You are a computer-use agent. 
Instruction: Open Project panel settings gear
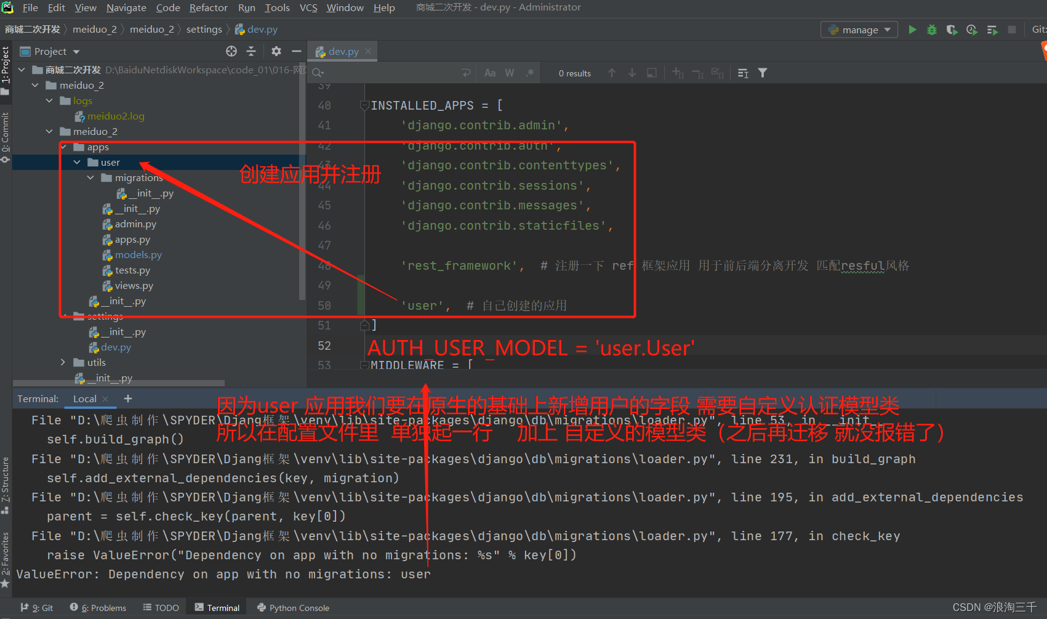click(x=276, y=51)
